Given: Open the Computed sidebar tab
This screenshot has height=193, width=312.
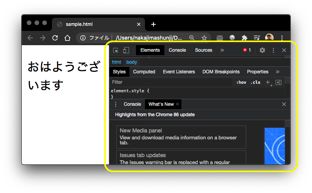Looking at the screenshot, I should click(x=144, y=72).
